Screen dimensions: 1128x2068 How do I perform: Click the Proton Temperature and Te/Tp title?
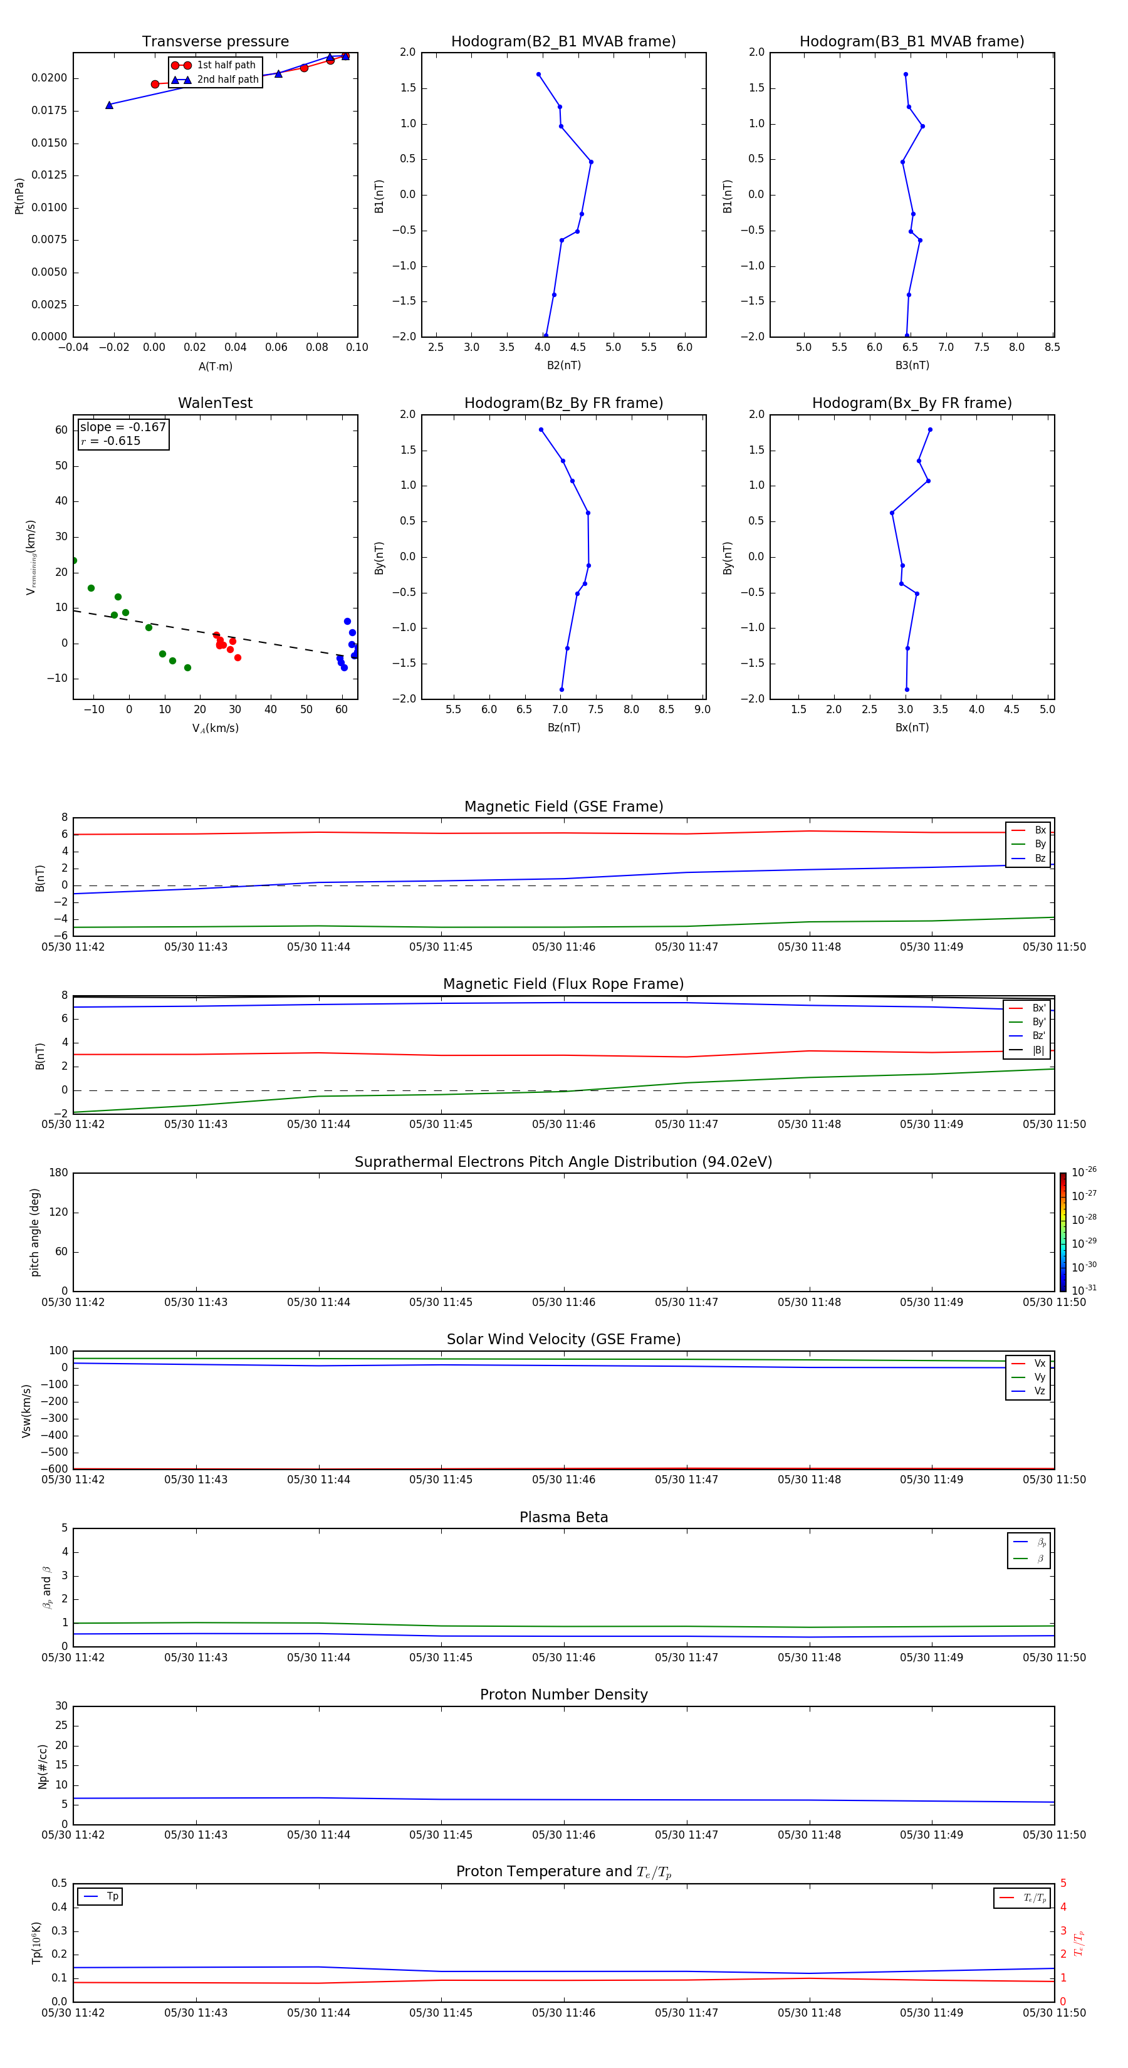coord(563,1872)
